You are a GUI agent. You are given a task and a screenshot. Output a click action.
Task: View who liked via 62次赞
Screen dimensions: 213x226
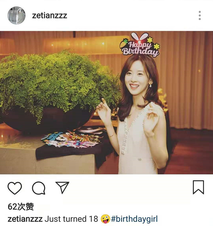(21, 207)
